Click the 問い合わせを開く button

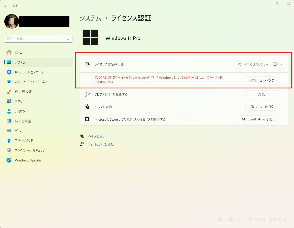[261, 107]
